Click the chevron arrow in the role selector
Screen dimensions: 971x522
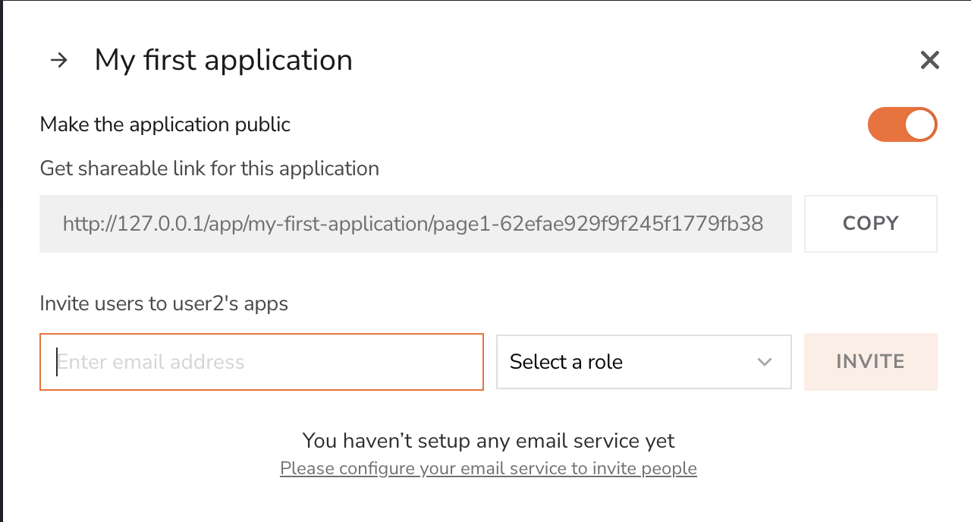click(765, 362)
